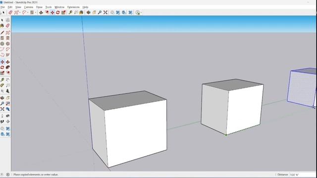This screenshot has width=317, height=178.
Task: Open Extension Manager in top toolbar
Action: tap(130, 12)
